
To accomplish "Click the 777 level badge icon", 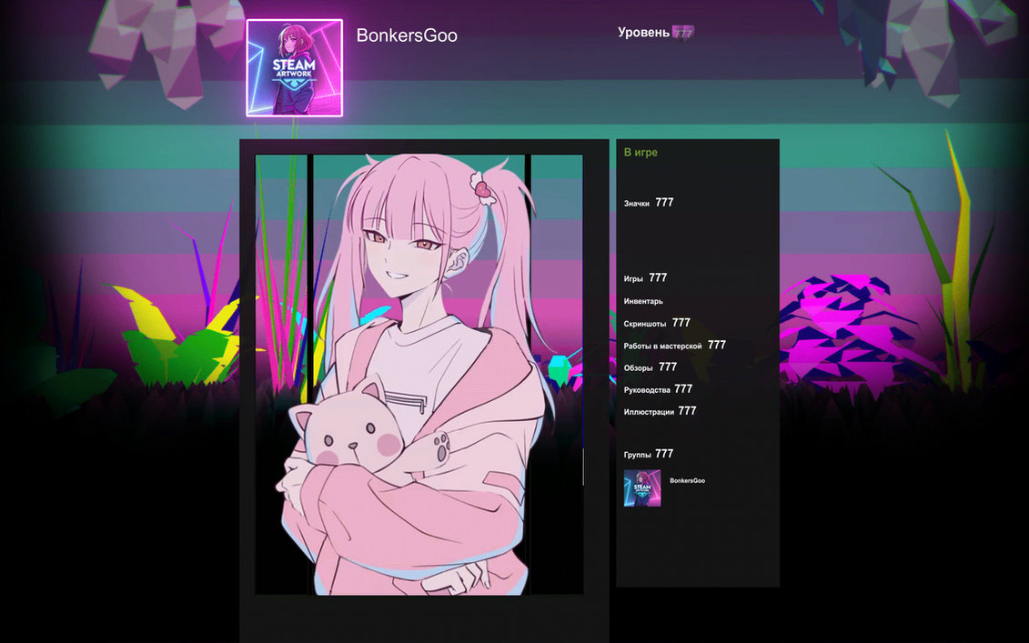I will [x=683, y=33].
